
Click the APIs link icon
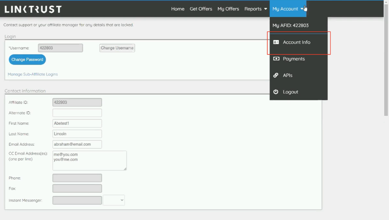point(276,75)
